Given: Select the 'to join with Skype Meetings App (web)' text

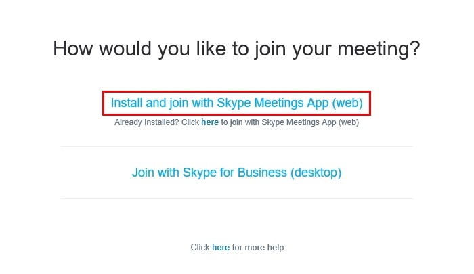Looking at the screenshot, I should pyautogui.click(x=290, y=122).
